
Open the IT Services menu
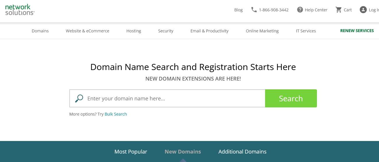(306, 31)
